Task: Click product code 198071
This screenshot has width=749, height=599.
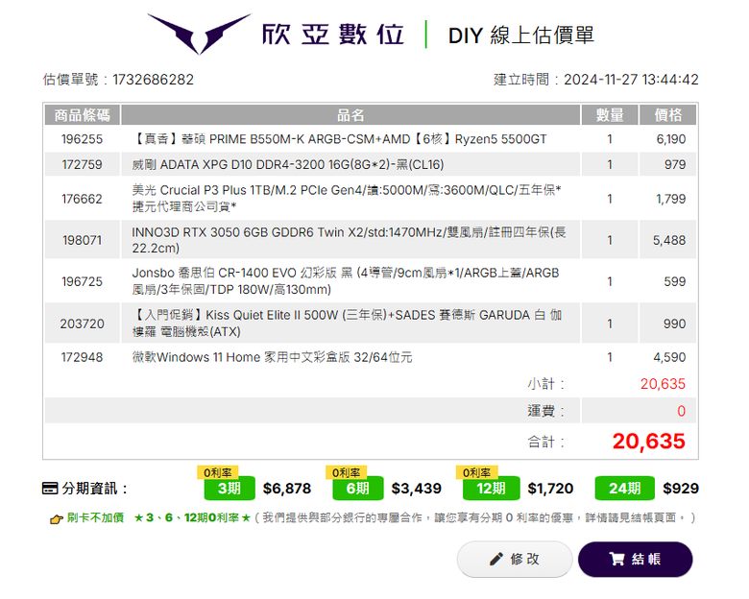Action: point(83,240)
